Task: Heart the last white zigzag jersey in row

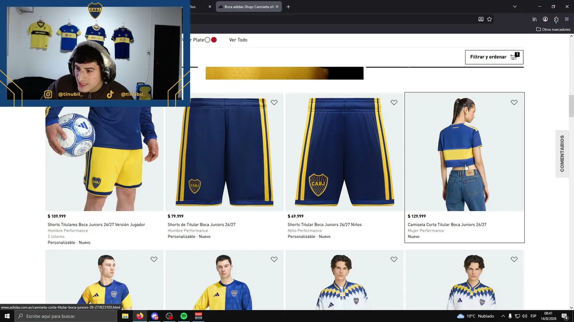Action: 514,259
